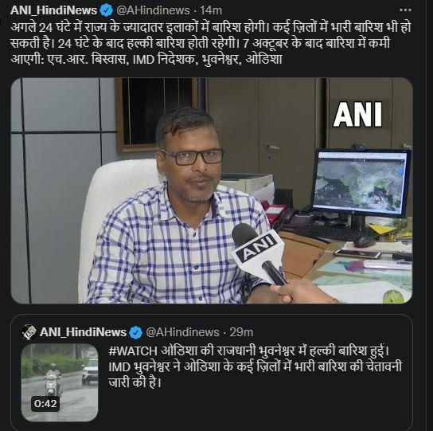Click the blue verified badge on main tweet
This screenshot has height=431, width=433.
point(106,10)
